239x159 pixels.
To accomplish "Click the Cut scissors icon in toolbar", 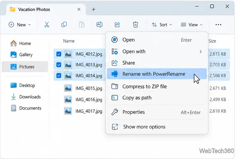I will pos(47,25).
